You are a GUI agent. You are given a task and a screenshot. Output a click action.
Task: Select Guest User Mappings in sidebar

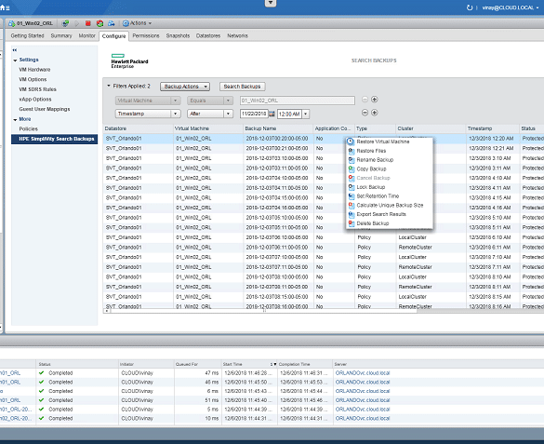45,109
